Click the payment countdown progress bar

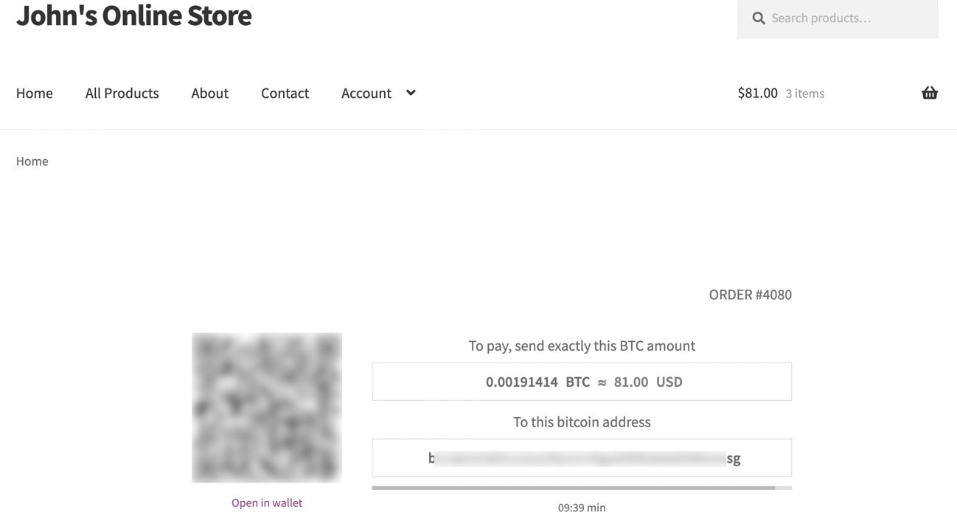click(x=582, y=487)
